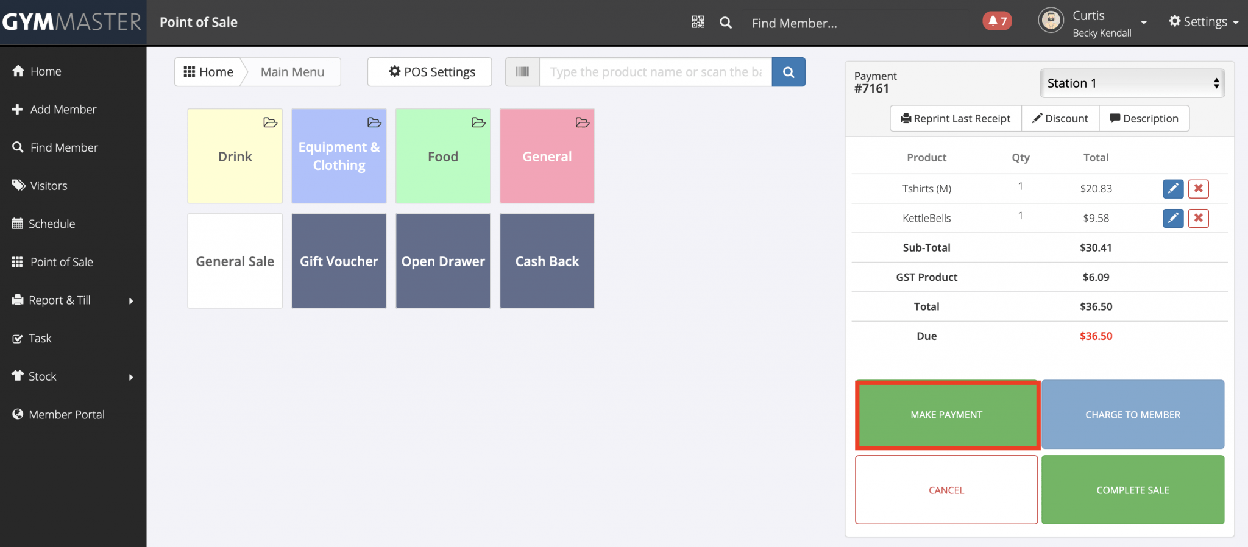Open the Equipment & Clothing folder

tap(339, 156)
